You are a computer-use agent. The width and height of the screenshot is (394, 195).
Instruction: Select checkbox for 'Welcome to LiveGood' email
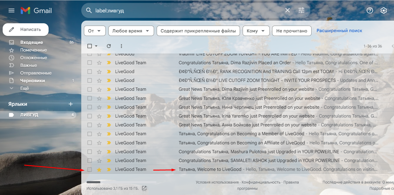pyautogui.click(x=90, y=169)
